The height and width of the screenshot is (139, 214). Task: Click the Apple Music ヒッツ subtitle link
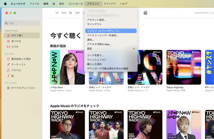click(x=138, y=90)
